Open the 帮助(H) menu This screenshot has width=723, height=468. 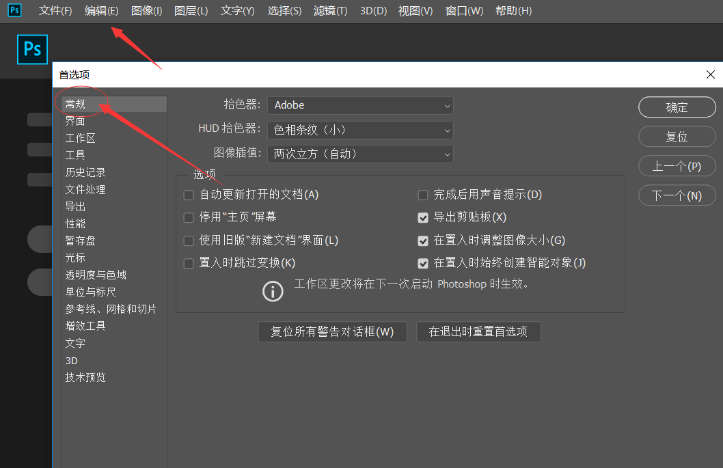click(514, 11)
